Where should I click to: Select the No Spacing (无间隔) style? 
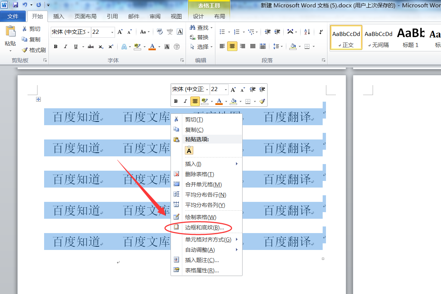[x=379, y=37]
